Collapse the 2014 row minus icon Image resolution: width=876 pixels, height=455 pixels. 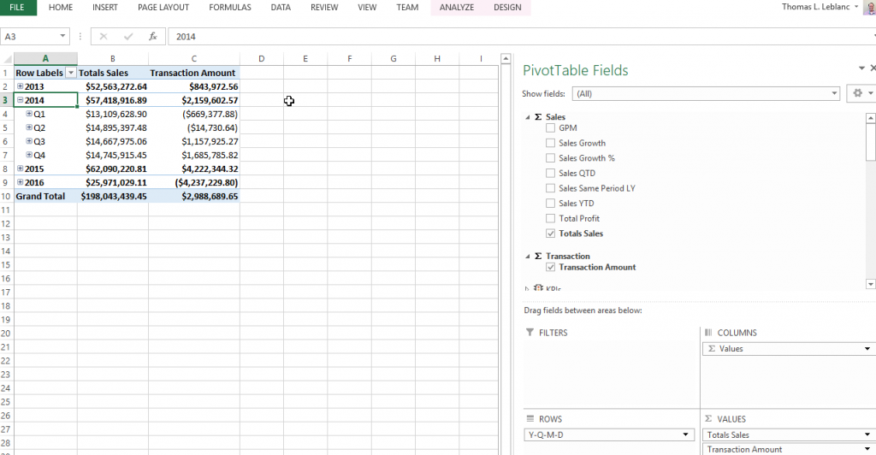(x=20, y=100)
